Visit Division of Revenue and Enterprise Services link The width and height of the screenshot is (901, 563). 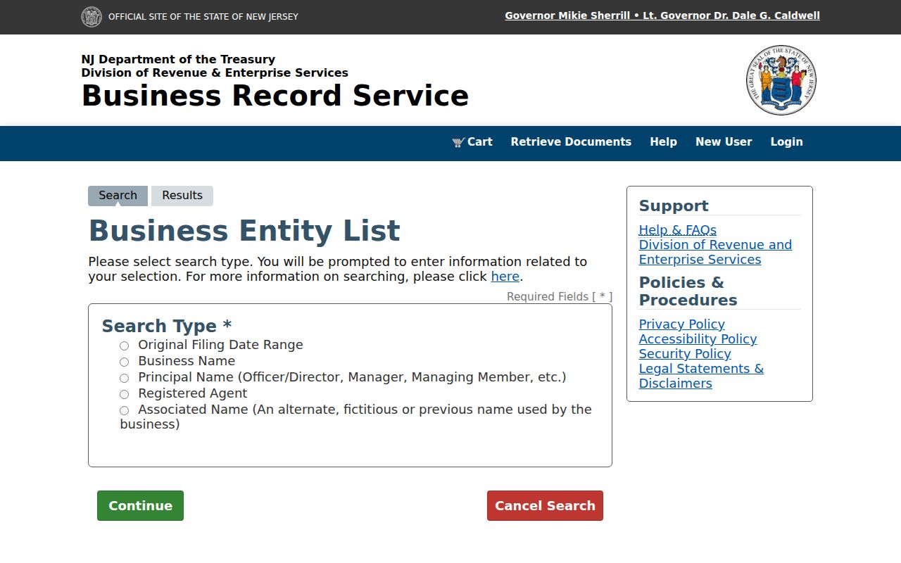coord(715,252)
